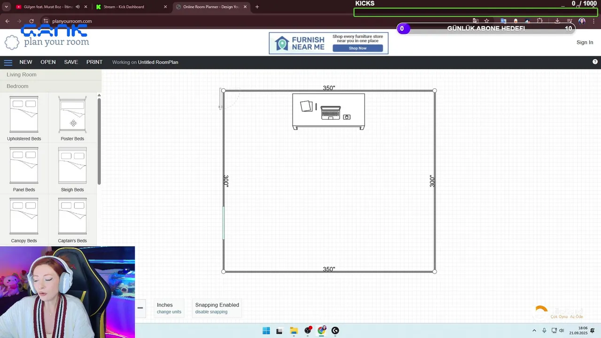Open Chrome profile avatar
Viewport: 601px width, 338px height.
tap(582, 21)
